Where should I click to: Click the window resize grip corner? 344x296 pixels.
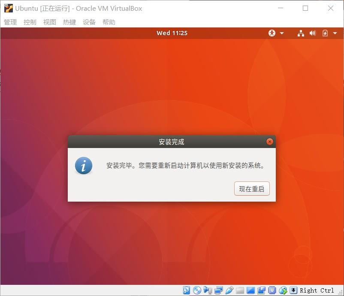pyautogui.click(x=341, y=293)
